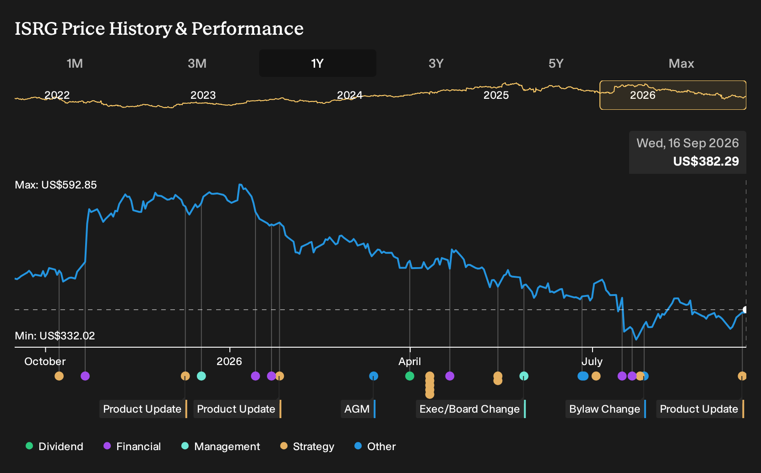
Task: Select the 1M time range tab
Action: tap(75, 63)
